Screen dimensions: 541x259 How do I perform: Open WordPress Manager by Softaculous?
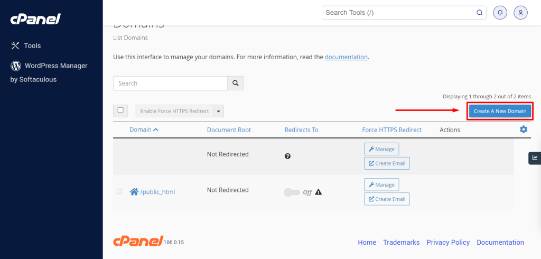49,72
